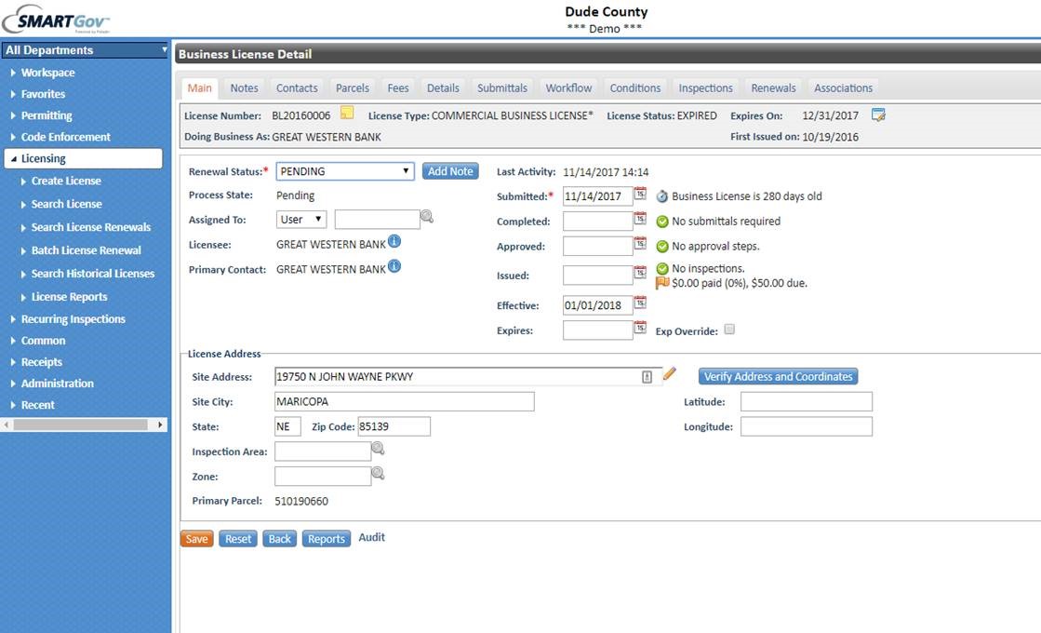This screenshot has width=1041, height=633.
Task: Toggle the Exp Override checkbox
Action: (729, 330)
